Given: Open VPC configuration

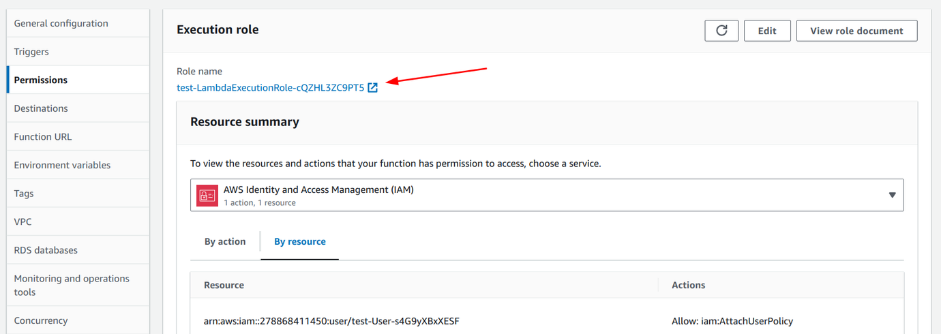Looking at the screenshot, I should 23,222.
